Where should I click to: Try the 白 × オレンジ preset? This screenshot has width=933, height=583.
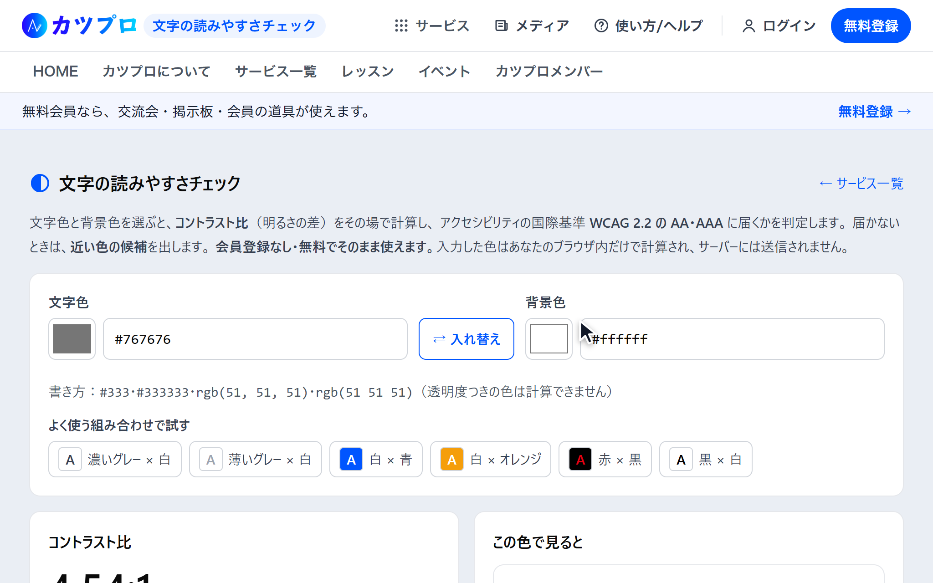(491, 459)
